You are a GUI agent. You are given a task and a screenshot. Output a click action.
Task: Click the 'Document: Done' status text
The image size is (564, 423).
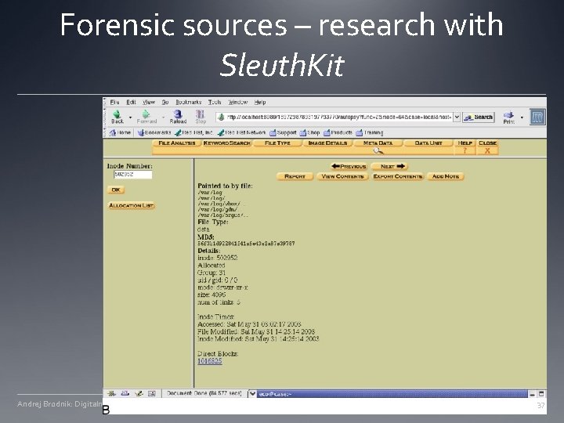point(204,393)
